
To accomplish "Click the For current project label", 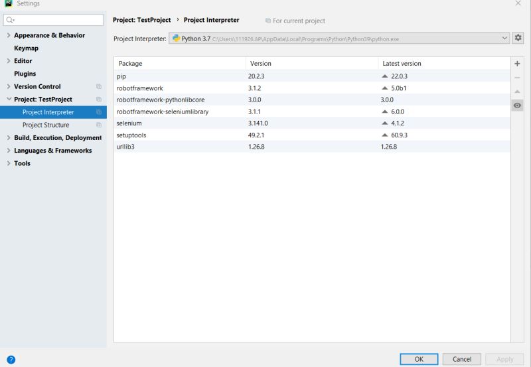I will (x=299, y=21).
